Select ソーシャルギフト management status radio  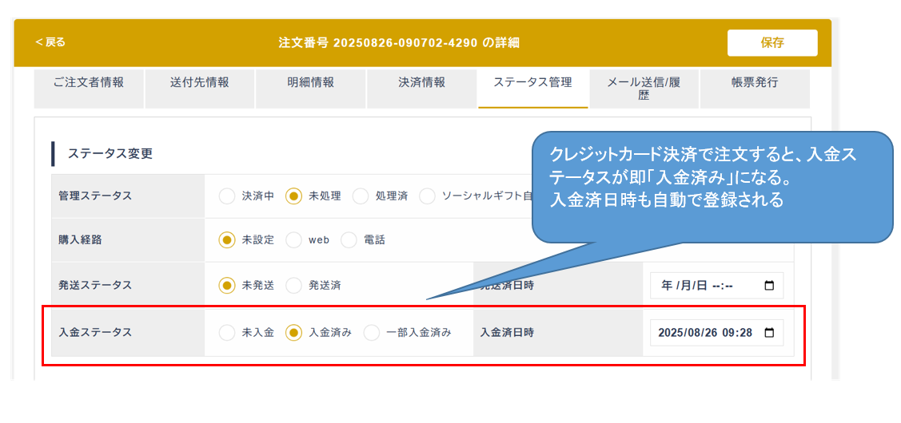(x=428, y=196)
